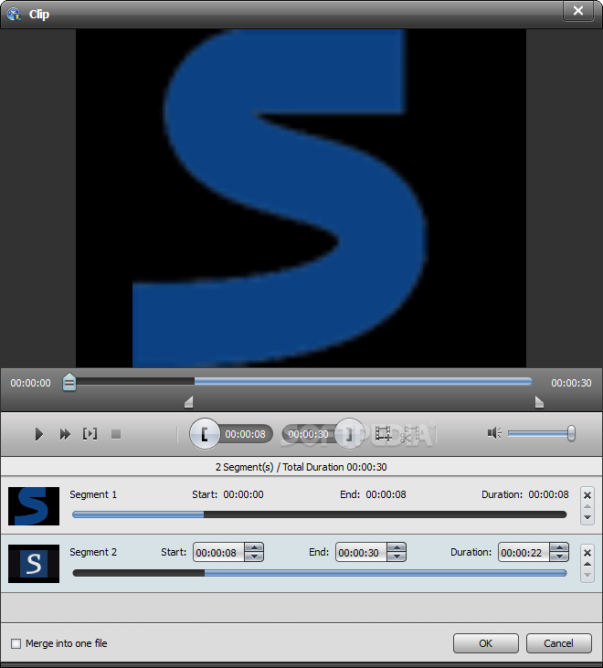Click the video preview area
This screenshot has height=668, width=603.
[301, 198]
